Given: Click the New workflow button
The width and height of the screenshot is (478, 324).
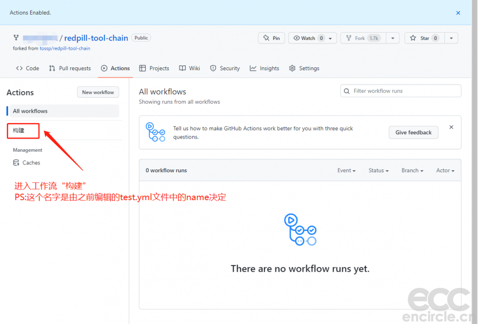Looking at the screenshot, I should [98, 92].
